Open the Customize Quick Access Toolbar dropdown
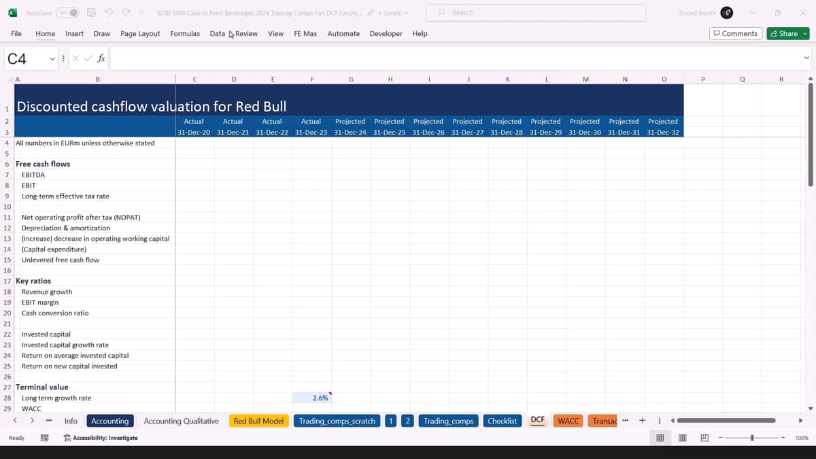816x459 pixels. tap(141, 13)
